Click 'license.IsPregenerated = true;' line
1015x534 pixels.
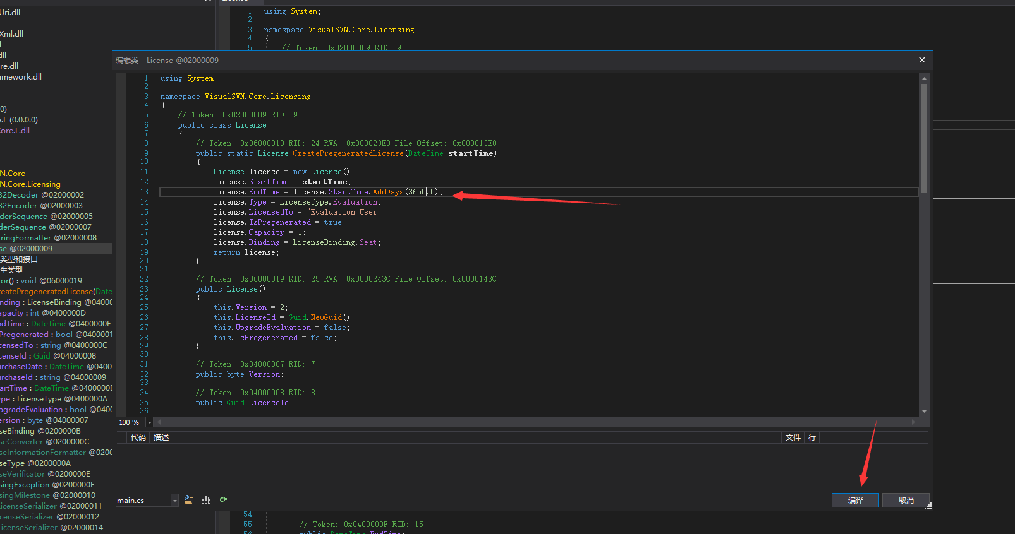tap(279, 222)
